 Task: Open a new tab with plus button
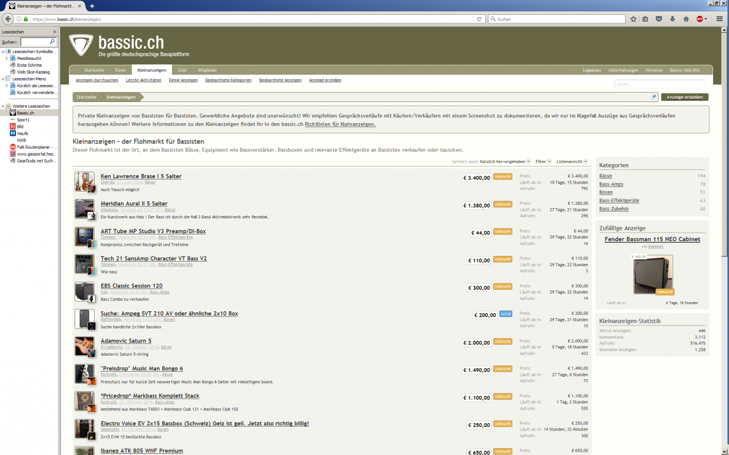tap(92, 6)
